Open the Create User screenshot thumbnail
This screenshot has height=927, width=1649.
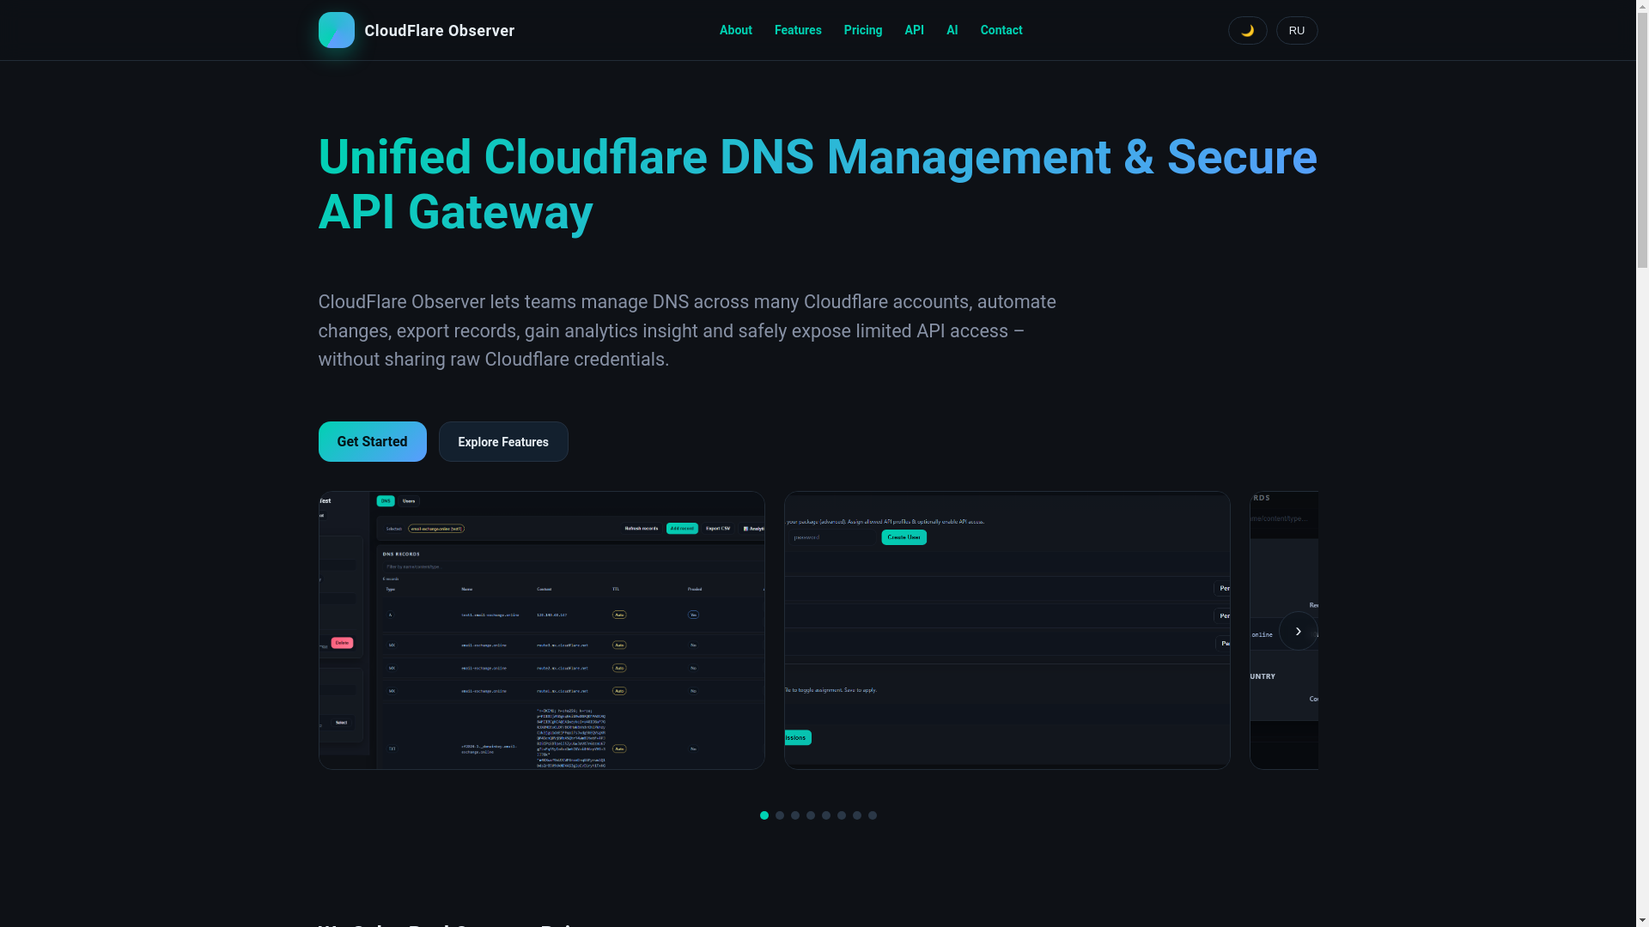[1007, 630]
